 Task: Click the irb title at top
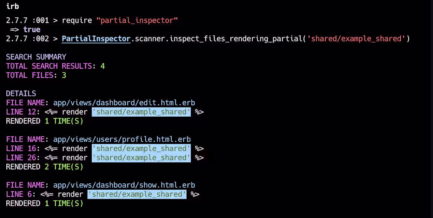[13, 6]
